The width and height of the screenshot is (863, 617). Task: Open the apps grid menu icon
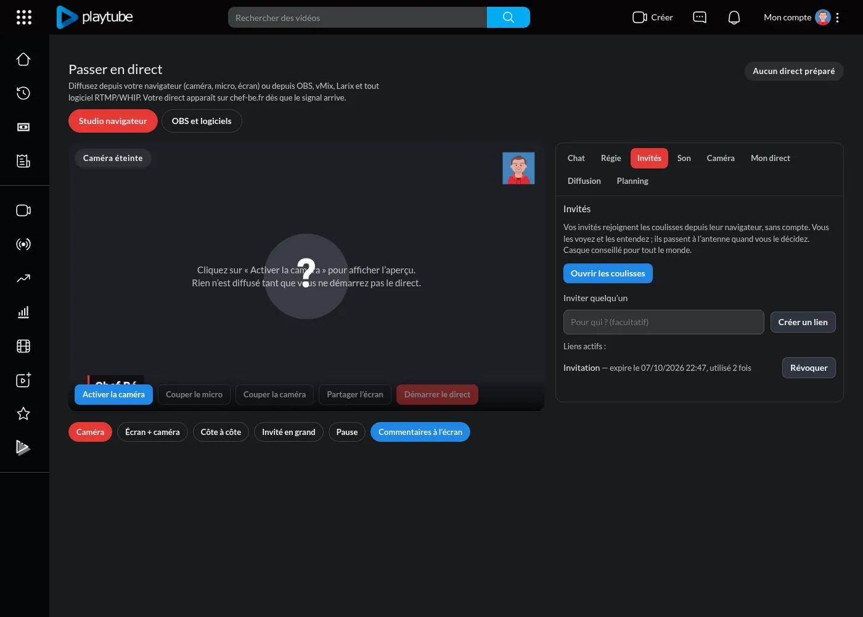(x=23, y=17)
